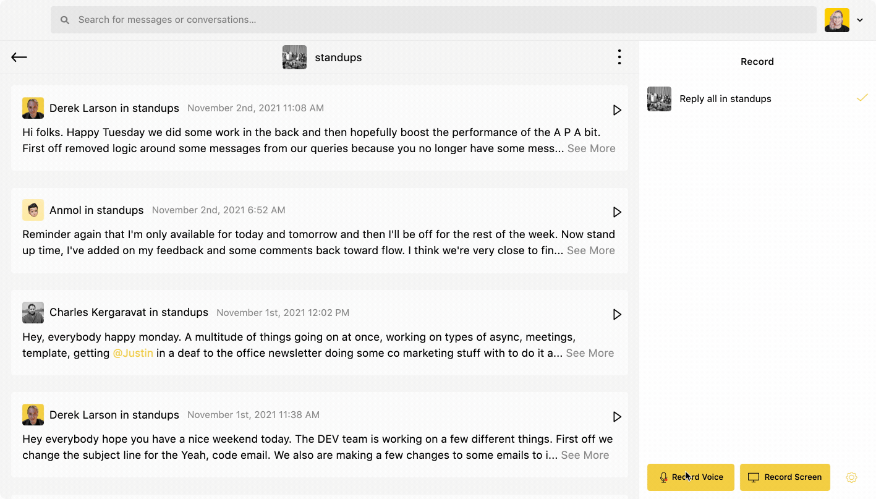Click See More on Charles's message
This screenshot has height=499, width=876.
point(589,352)
